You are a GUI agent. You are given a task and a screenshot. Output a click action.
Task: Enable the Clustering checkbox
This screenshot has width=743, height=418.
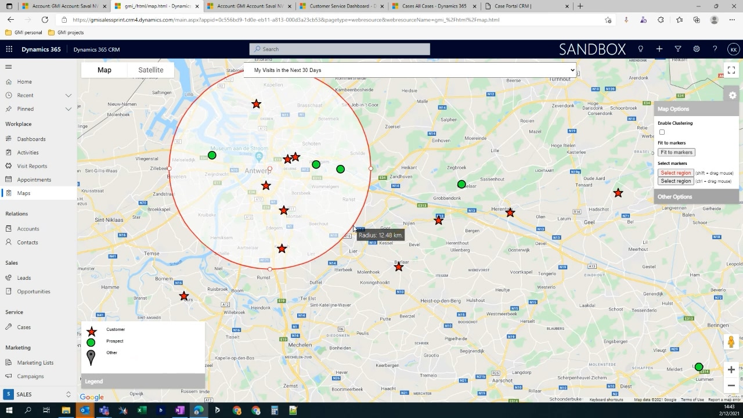pos(662,132)
